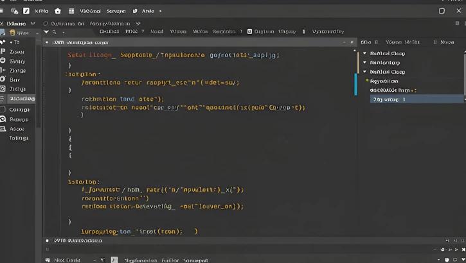
Task: Click the yellow folder icon above the left sidebar
Action: [x=12, y=32]
